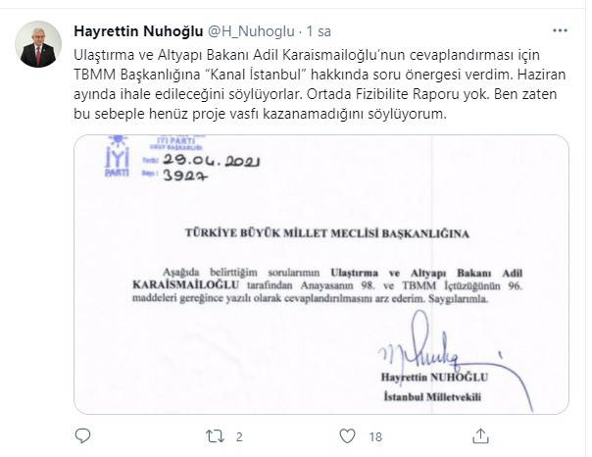
Task: View the like count of 18
Action: point(375,437)
